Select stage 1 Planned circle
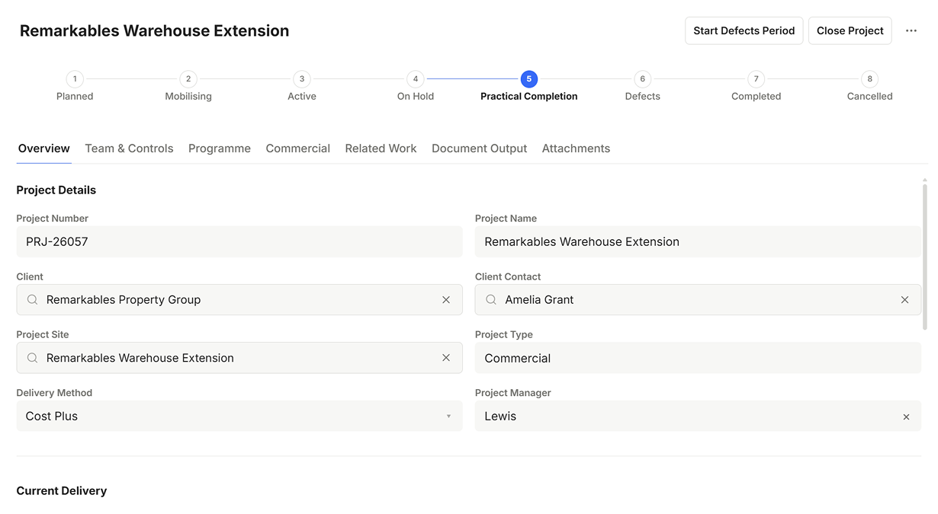 point(75,78)
